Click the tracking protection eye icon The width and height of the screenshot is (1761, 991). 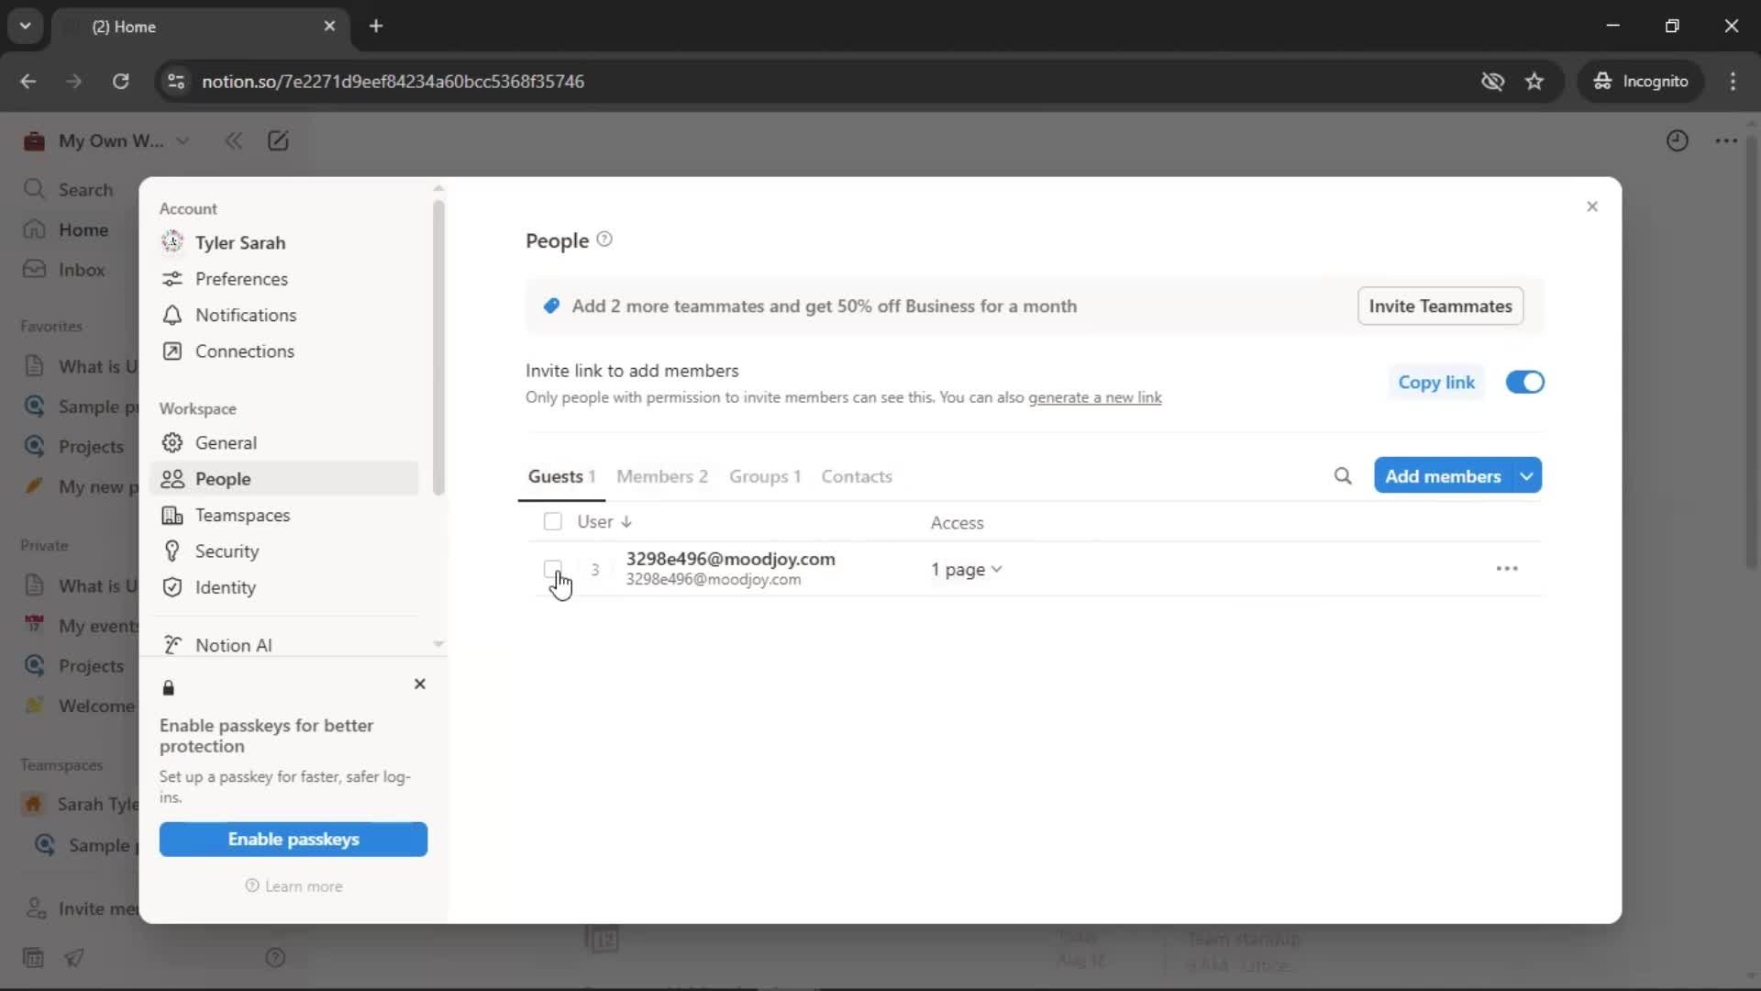click(x=1492, y=82)
